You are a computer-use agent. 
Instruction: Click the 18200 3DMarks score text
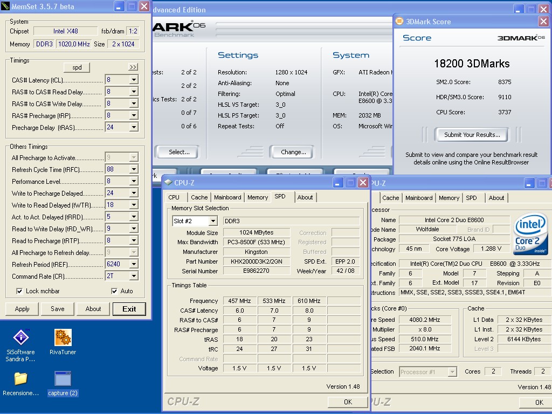pyautogui.click(x=472, y=64)
